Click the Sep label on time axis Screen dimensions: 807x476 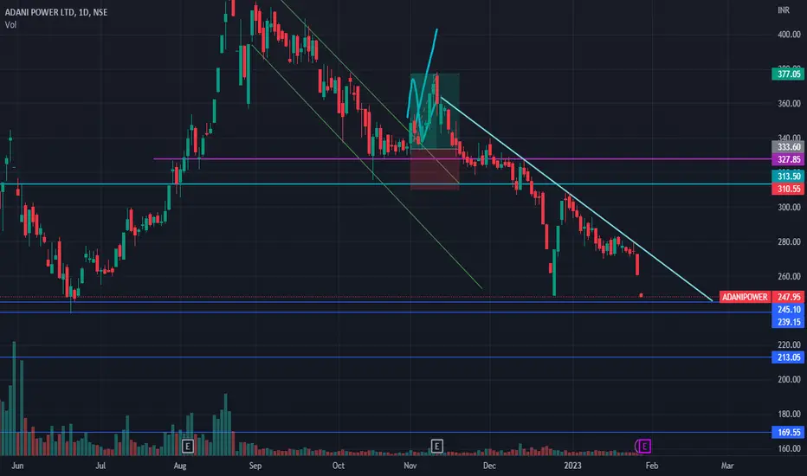[255, 466]
